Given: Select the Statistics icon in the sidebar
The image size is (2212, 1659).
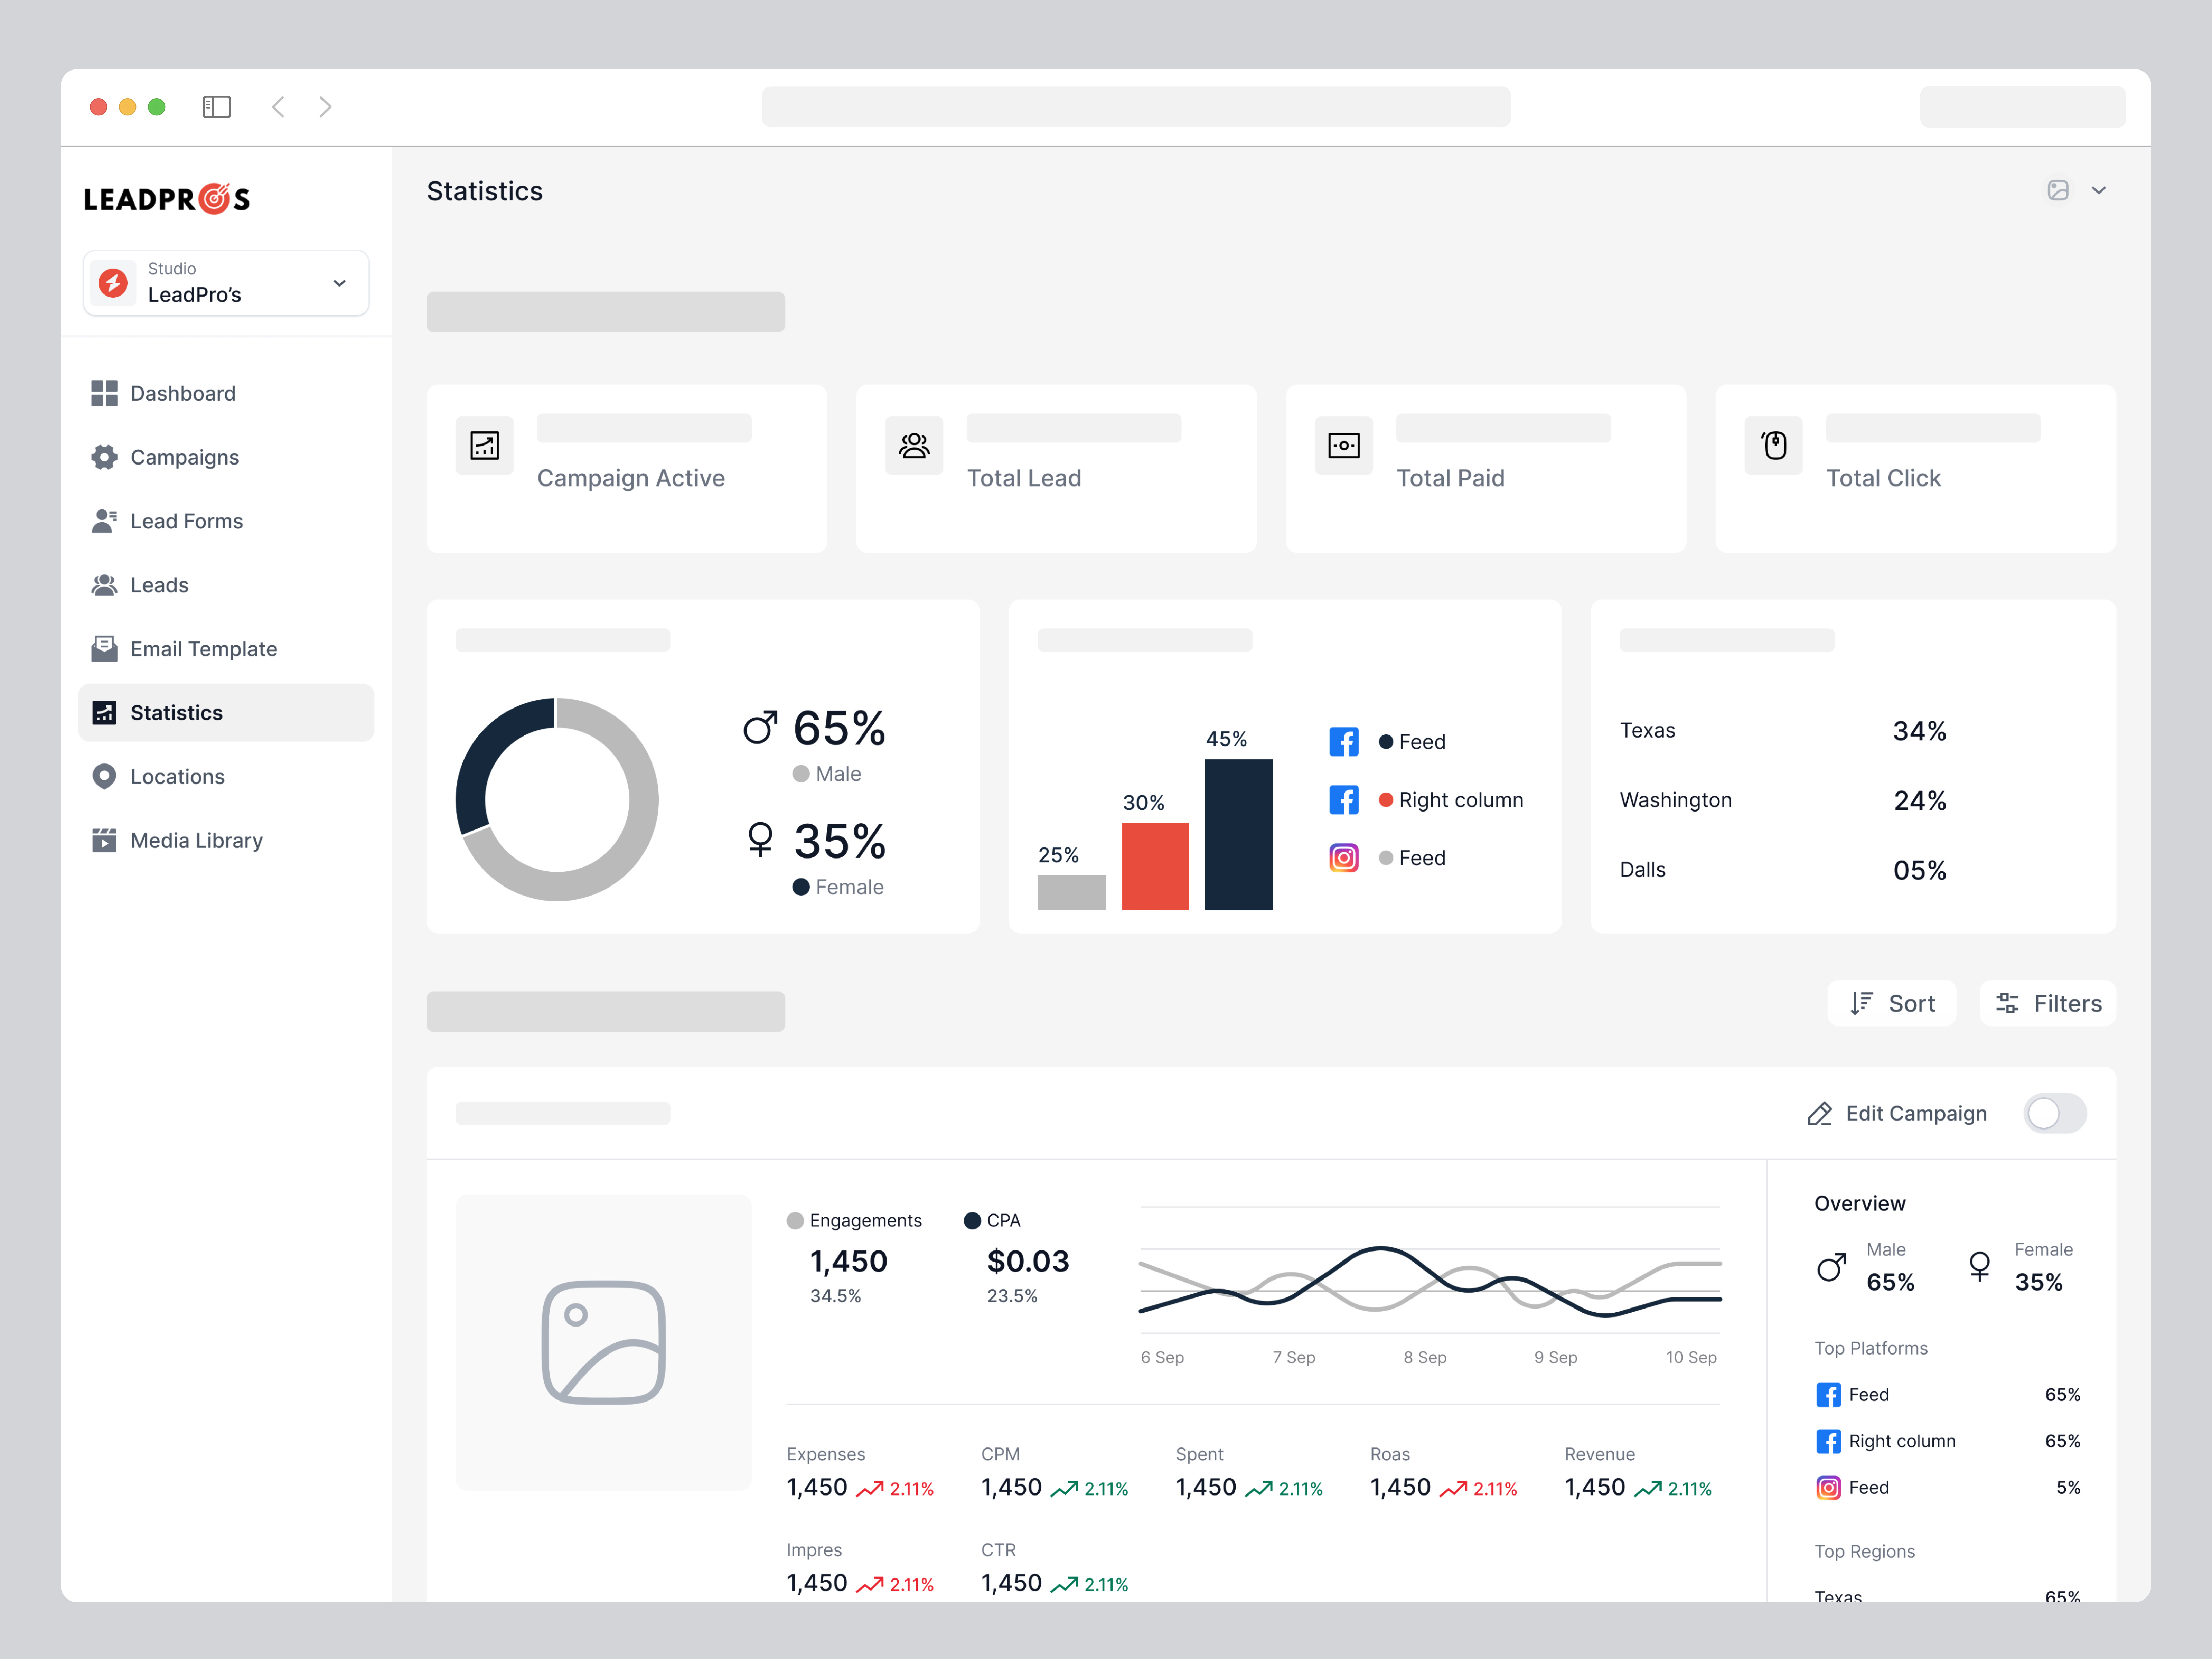Looking at the screenshot, I should point(105,712).
